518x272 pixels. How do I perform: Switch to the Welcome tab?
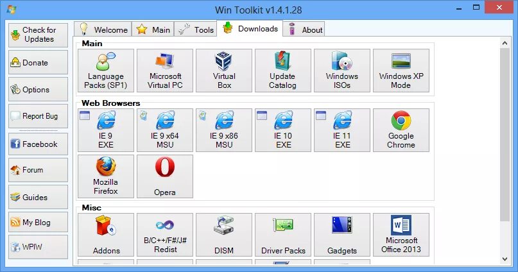(103, 30)
